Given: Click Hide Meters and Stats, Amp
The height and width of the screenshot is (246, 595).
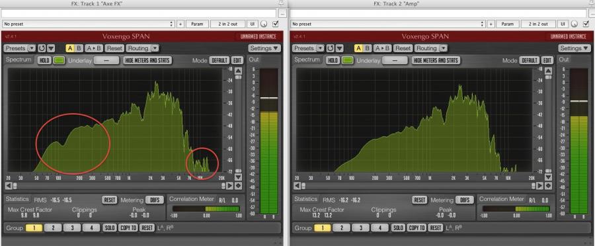Looking at the screenshot, I should click(436, 60).
